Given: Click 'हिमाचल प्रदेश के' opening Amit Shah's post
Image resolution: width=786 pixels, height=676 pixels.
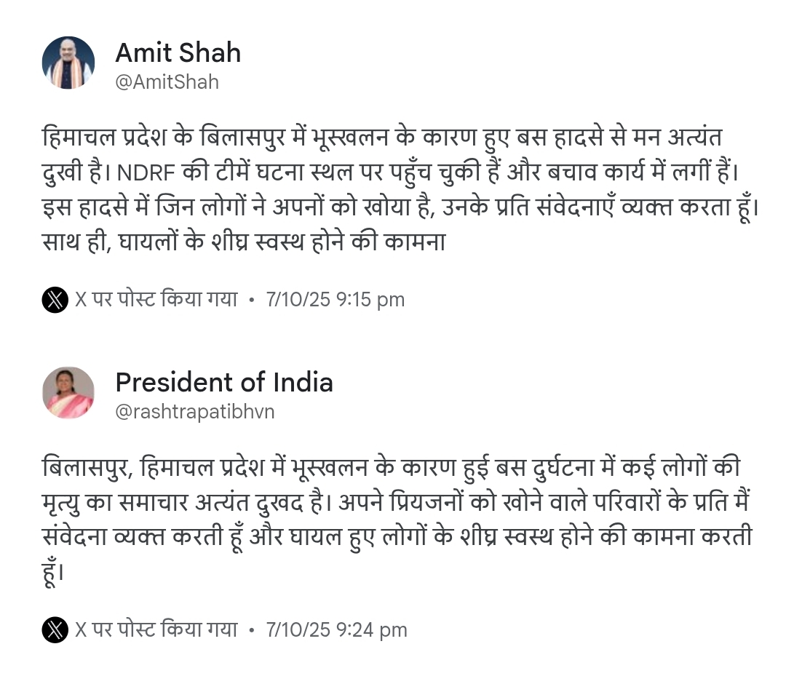Looking at the screenshot, I should click(x=119, y=138).
